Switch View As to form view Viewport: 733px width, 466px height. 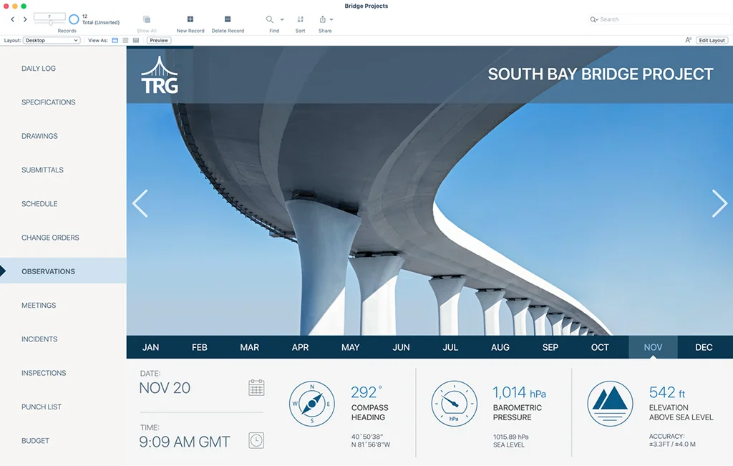115,41
